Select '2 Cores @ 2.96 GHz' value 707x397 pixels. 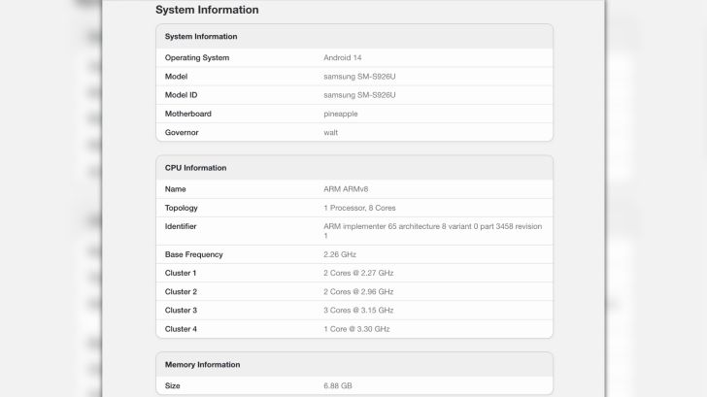click(358, 292)
